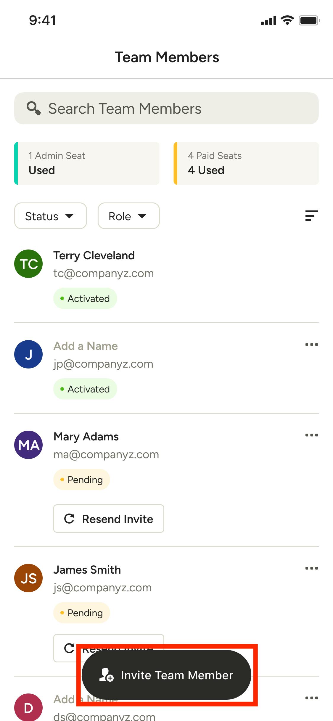This screenshot has height=721, width=333.
Task: Select the 4 Paid Seats card
Action: tap(246, 163)
